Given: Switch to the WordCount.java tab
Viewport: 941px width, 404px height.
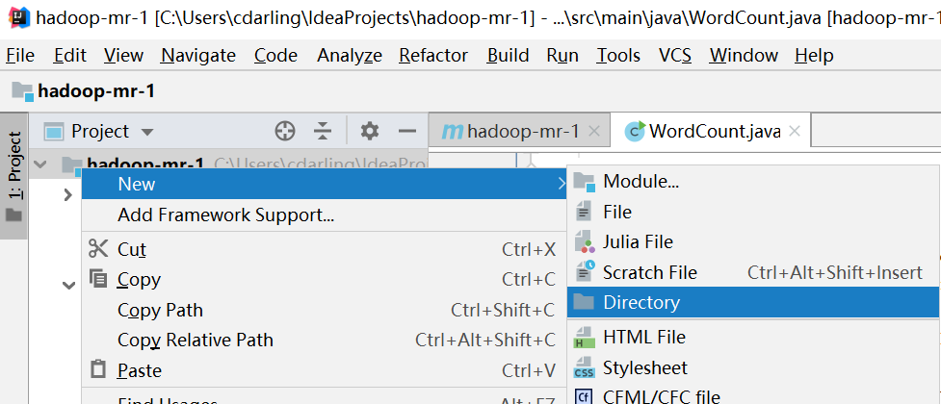Looking at the screenshot, I should [711, 131].
